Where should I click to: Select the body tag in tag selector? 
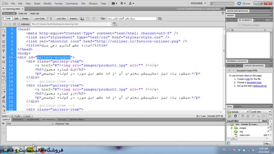point(5,116)
